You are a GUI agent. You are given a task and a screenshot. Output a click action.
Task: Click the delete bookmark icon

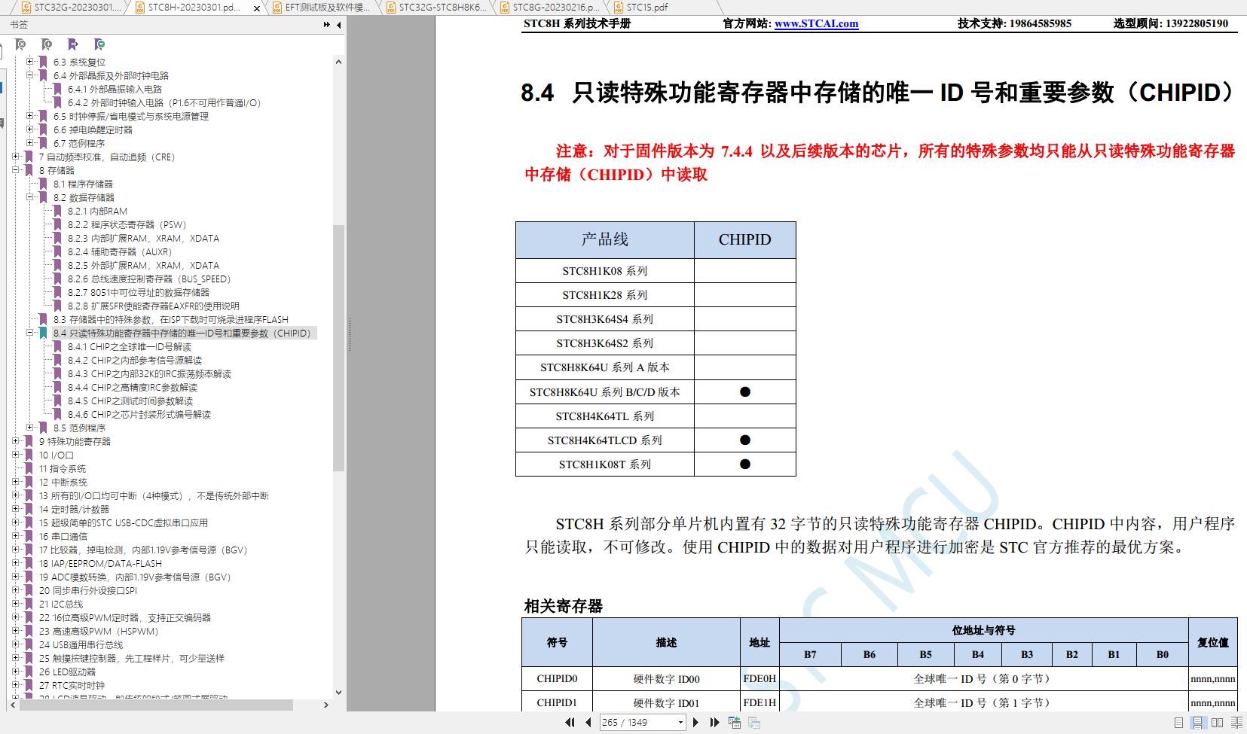(20, 44)
